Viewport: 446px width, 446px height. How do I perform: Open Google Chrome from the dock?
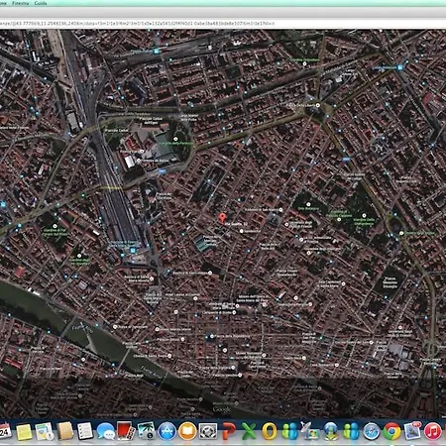tap(391, 431)
